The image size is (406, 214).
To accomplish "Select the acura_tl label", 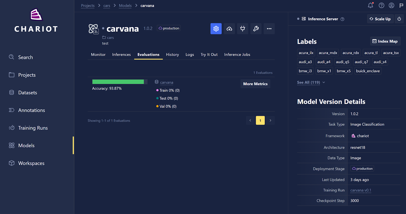I will (x=371, y=53).
